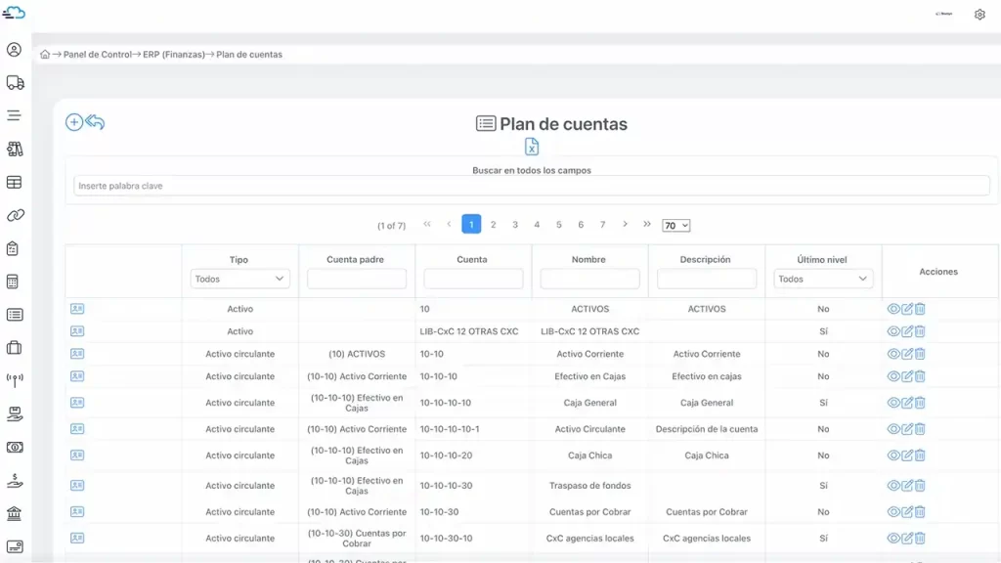Open the settings gear in the top right

click(979, 15)
